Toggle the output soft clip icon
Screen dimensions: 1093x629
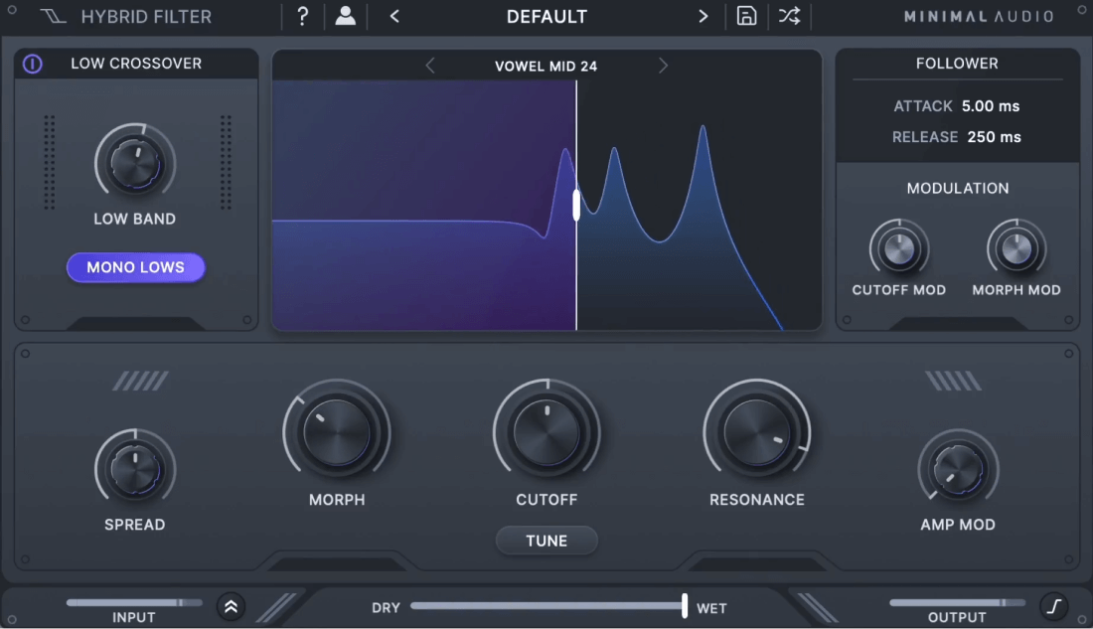click(1054, 606)
